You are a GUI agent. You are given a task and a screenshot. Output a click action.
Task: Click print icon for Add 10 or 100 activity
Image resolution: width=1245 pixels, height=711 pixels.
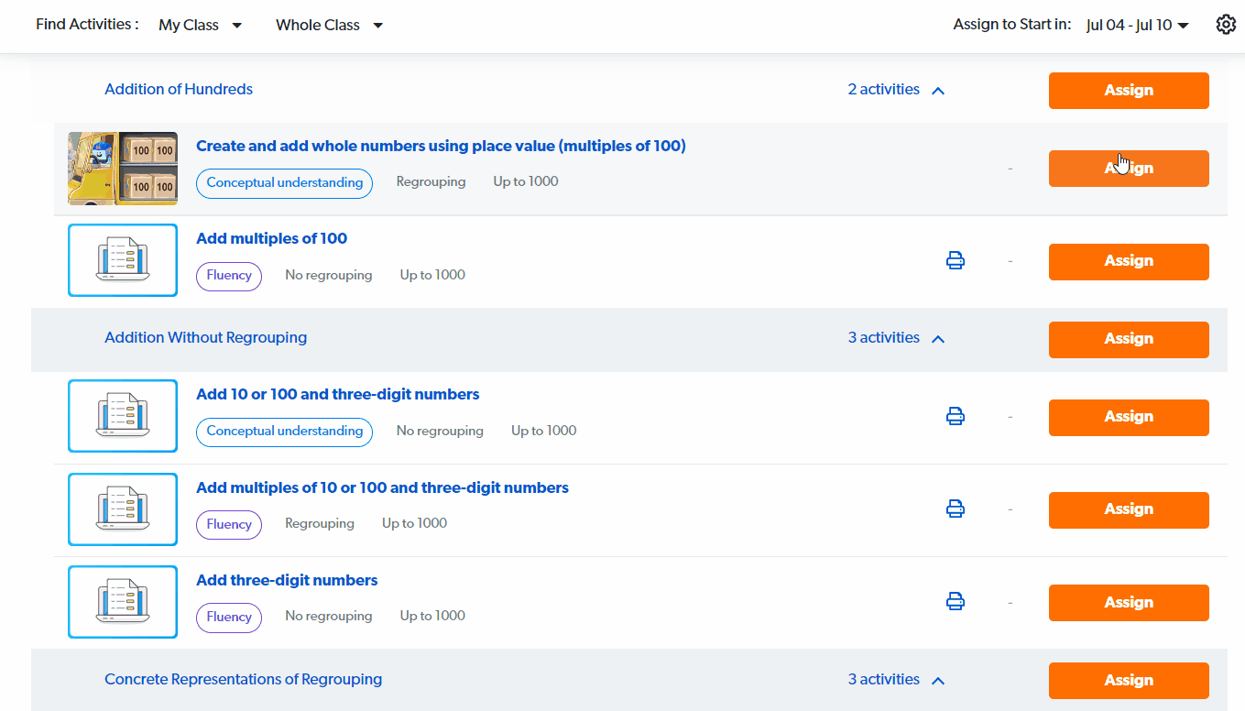955,417
